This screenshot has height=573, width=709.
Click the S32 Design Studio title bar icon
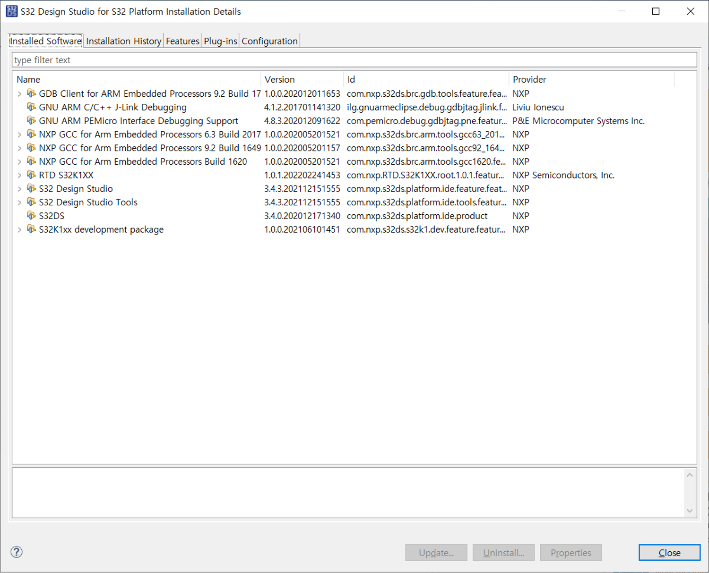click(x=12, y=11)
